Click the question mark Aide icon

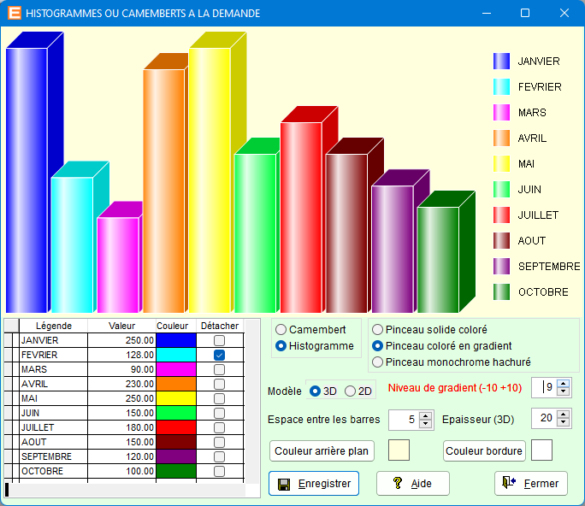397,483
